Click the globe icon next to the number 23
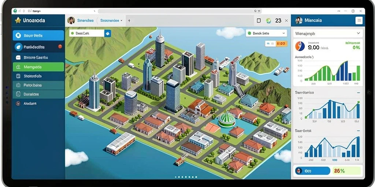 [x=268, y=21]
